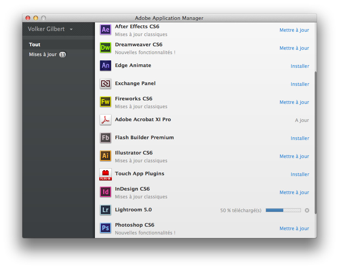Click Mettre à jour for InDesign CS6
The image size is (339, 269).
[x=294, y=192]
